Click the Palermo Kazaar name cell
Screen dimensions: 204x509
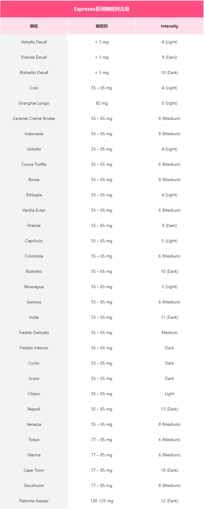(34, 501)
